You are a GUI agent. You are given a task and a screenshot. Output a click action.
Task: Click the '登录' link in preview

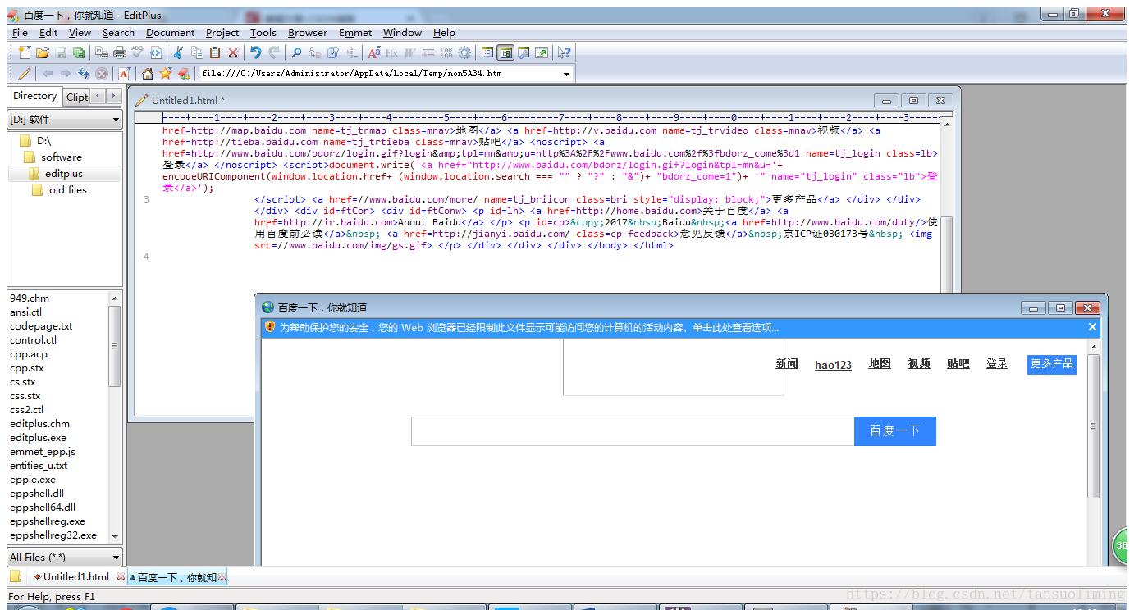(x=996, y=364)
